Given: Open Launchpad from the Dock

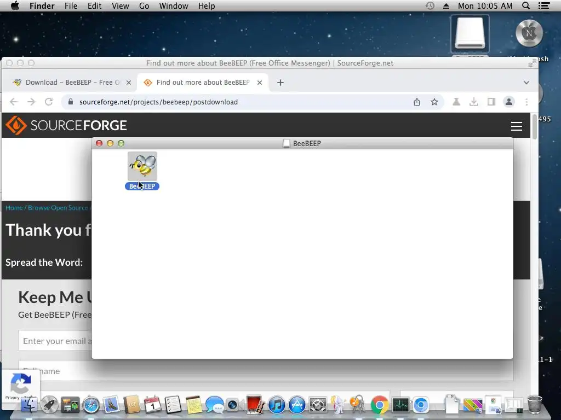Looking at the screenshot, I should click(49, 405).
